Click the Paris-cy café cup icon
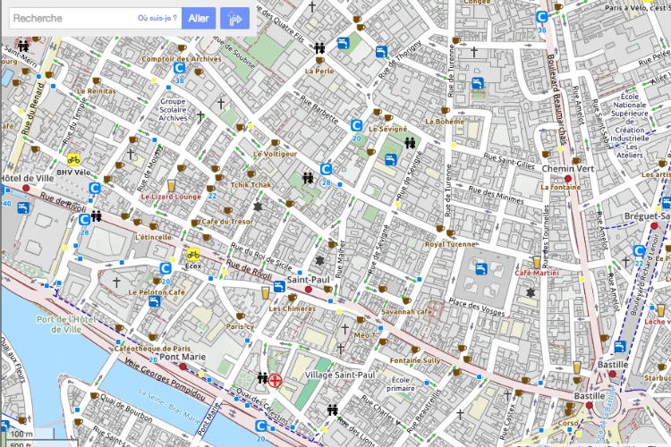671x447 pixels. (240, 316)
